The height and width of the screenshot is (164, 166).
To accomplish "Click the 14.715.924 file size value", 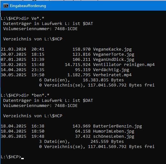I will [x=78, y=65].
